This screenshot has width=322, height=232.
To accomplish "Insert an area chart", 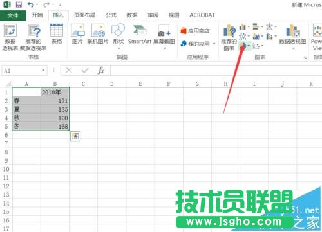I will pyautogui.click(x=256, y=36).
